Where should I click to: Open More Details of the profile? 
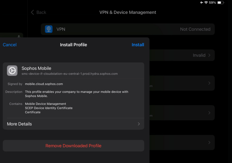[73, 124]
